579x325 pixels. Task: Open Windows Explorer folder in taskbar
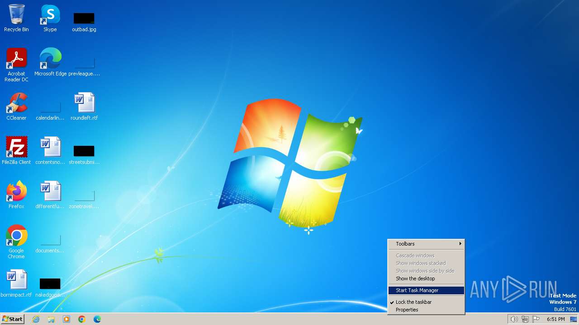click(51, 319)
